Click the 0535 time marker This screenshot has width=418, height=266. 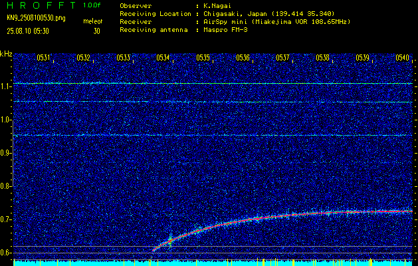tap(203, 58)
